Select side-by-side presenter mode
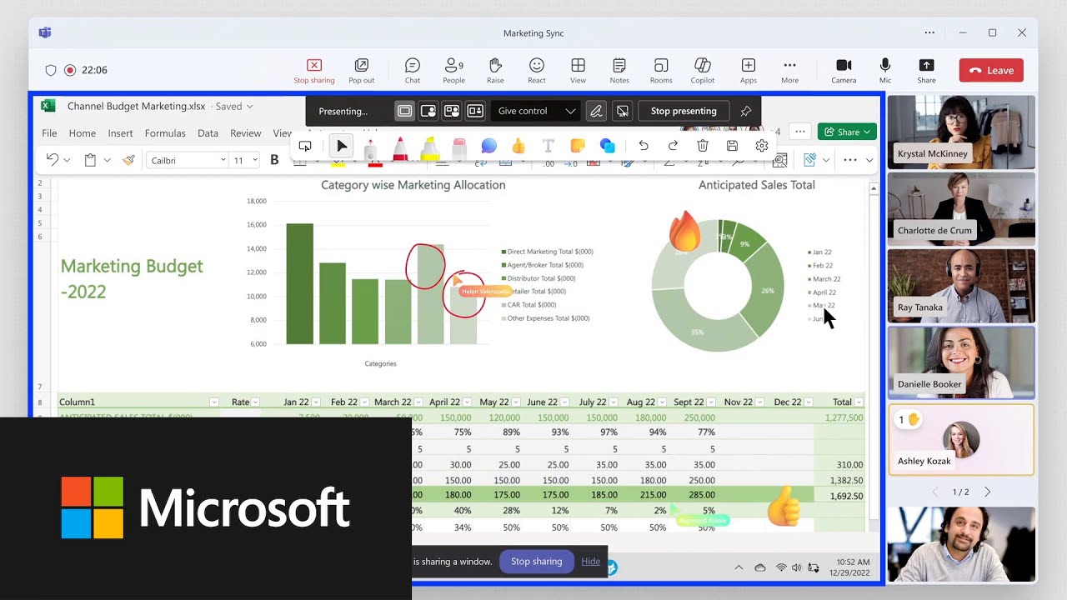This screenshot has width=1067, height=600. click(x=452, y=111)
